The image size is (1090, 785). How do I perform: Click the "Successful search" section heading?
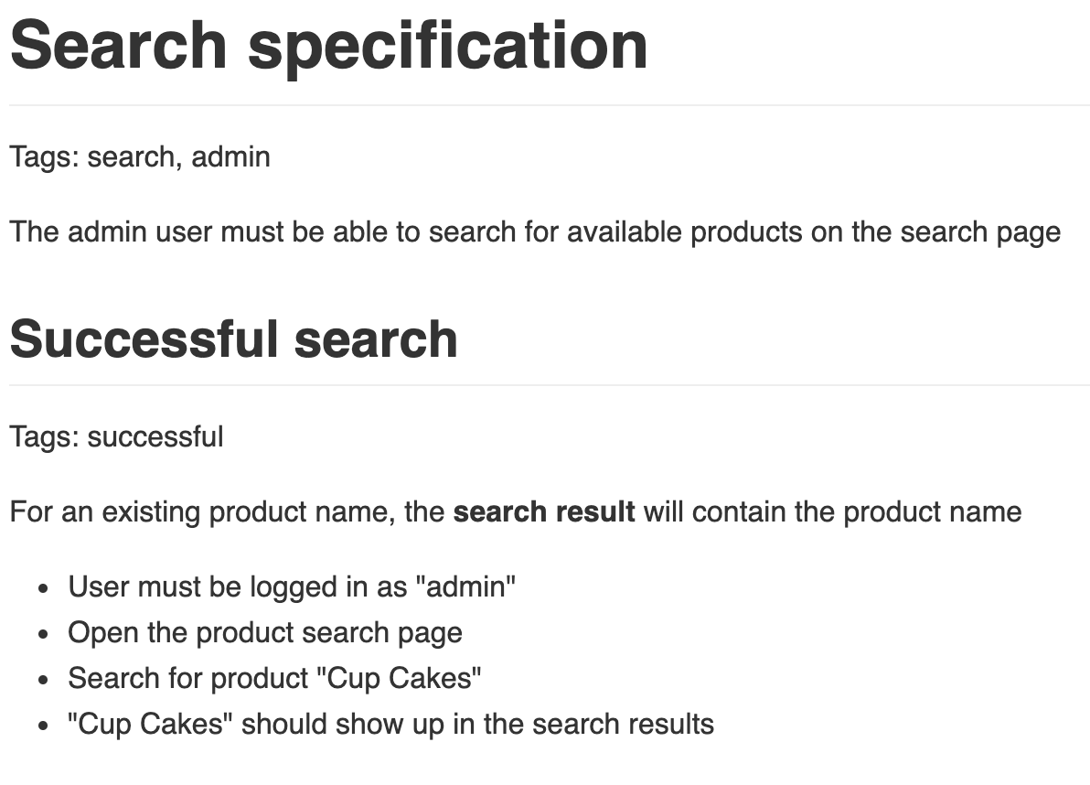[233, 339]
